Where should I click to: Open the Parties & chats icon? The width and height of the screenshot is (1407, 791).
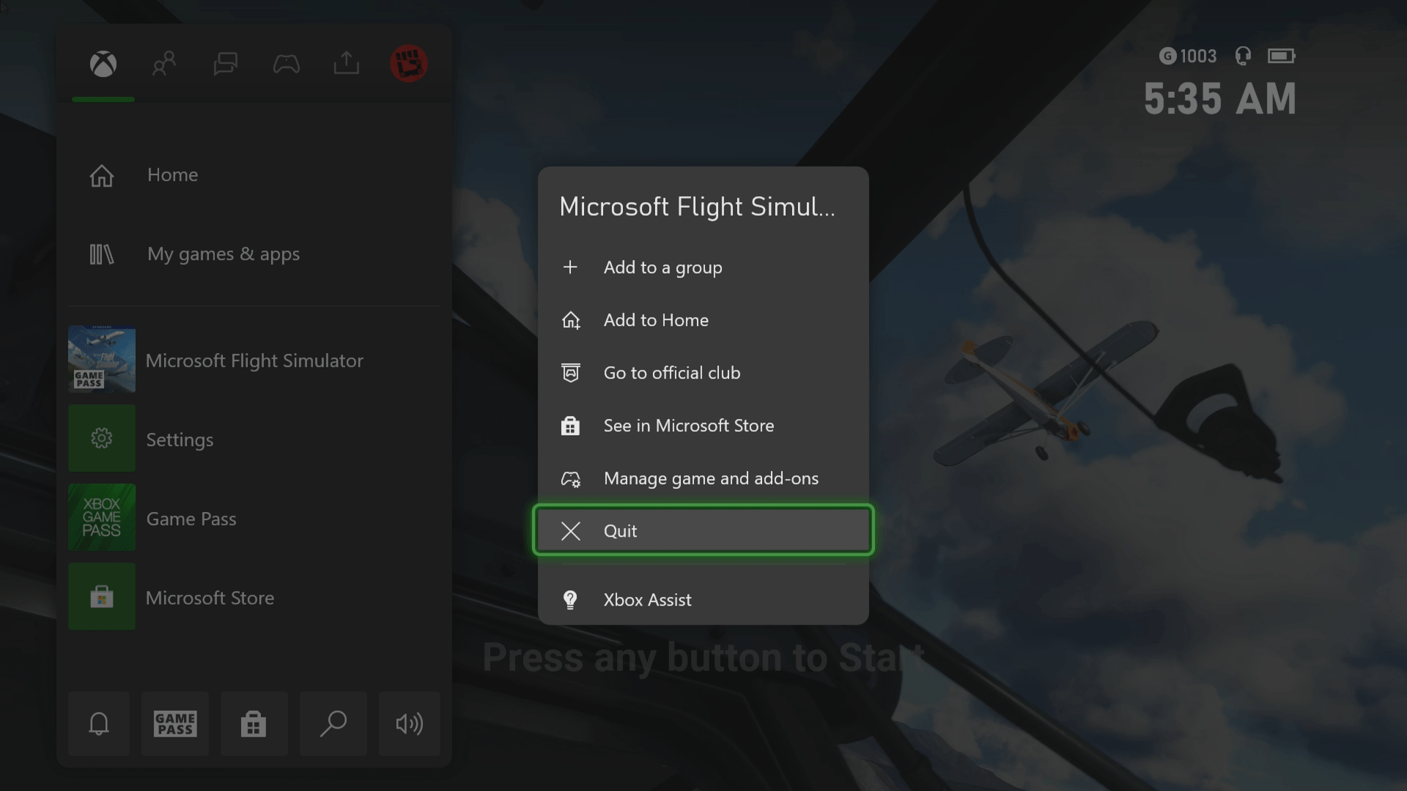[x=225, y=64]
